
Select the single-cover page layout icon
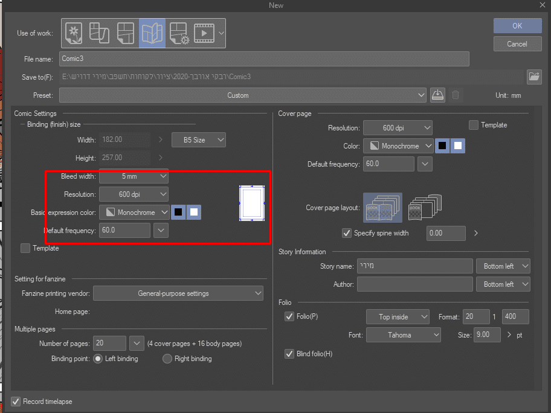point(425,208)
